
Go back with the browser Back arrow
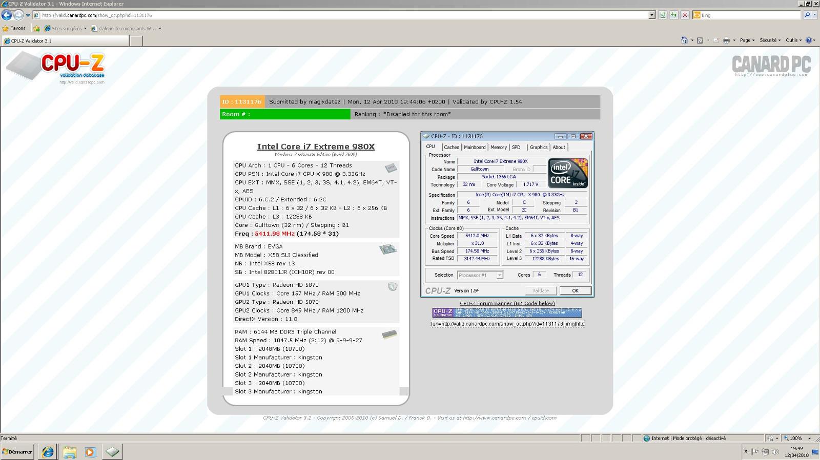pyautogui.click(x=7, y=15)
